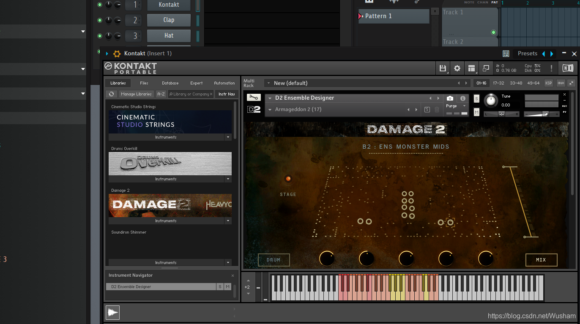Screen dimensions: 580x324
Task: Minimize all rack instruments arrows icon
Action: click(x=572, y=83)
